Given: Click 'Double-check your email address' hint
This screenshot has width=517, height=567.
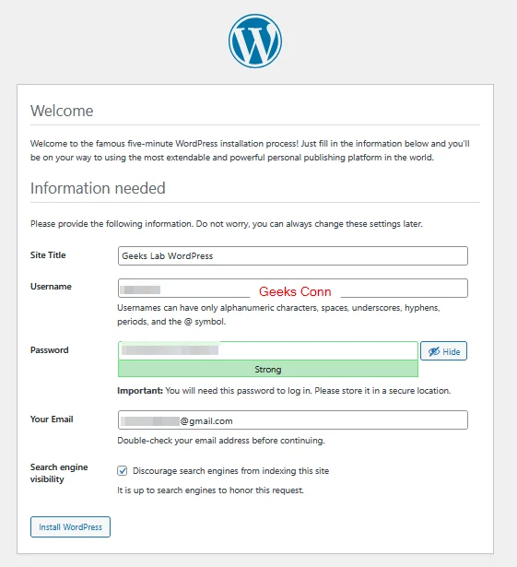Looking at the screenshot, I should click(x=221, y=441).
